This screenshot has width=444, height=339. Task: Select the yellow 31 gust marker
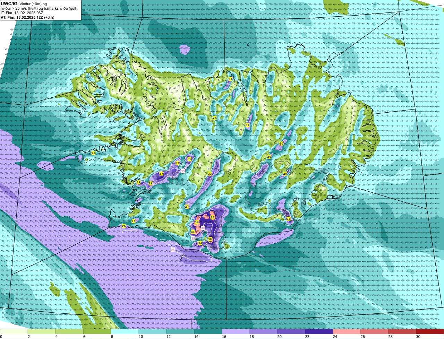[x=189, y=159]
